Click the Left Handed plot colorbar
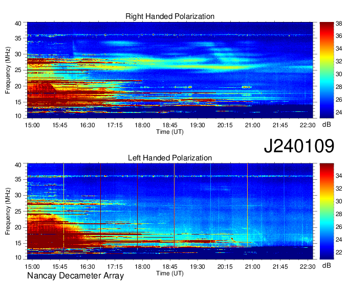 [x=327, y=212]
